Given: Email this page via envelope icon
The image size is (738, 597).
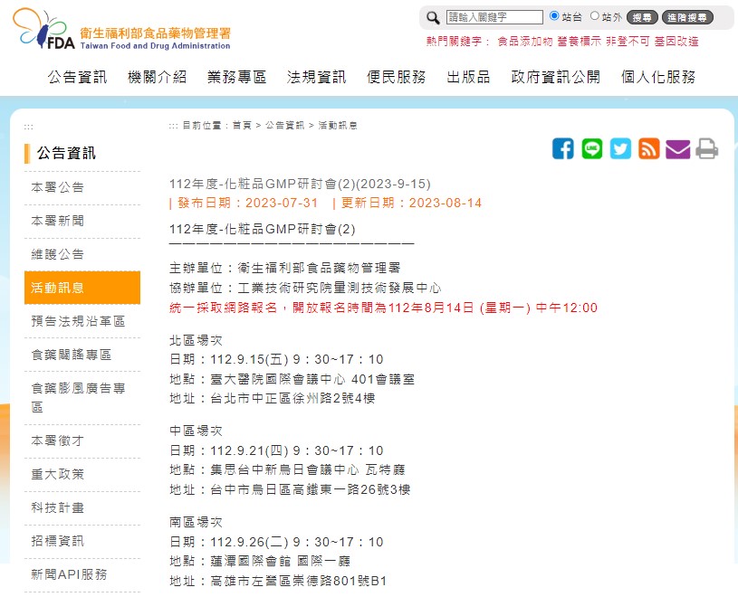Looking at the screenshot, I should (x=677, y=149).
